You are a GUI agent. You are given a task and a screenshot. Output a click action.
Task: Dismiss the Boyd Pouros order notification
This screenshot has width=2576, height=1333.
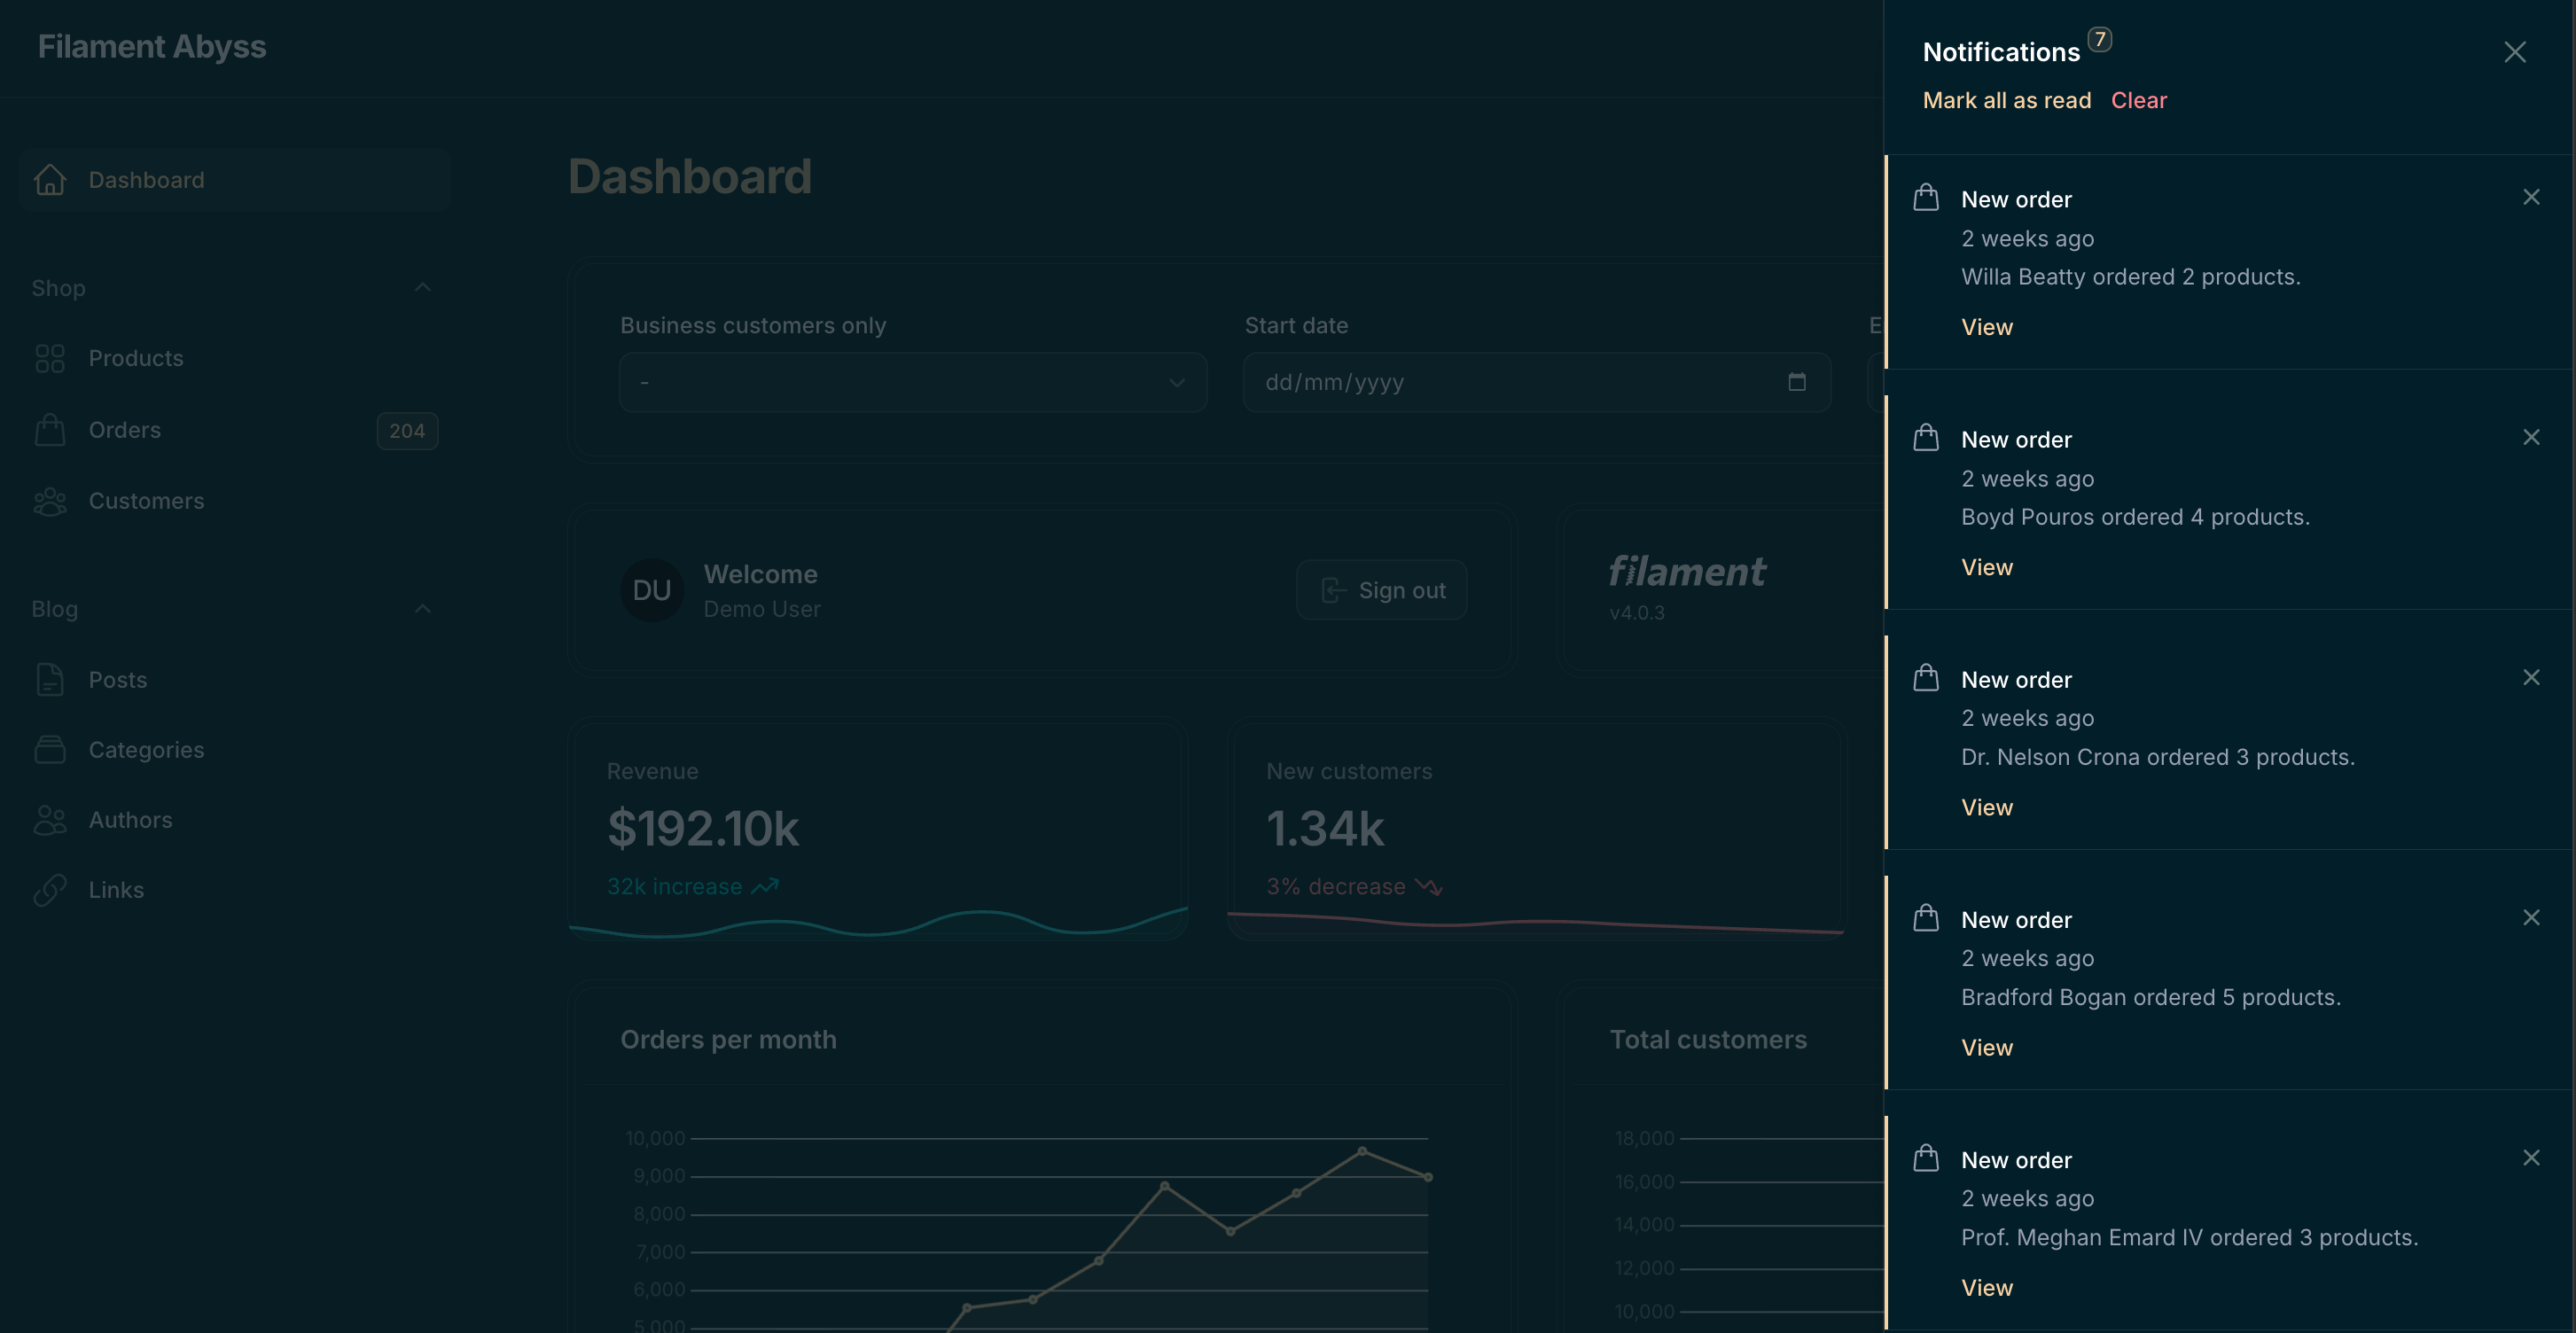(2530, 437)
